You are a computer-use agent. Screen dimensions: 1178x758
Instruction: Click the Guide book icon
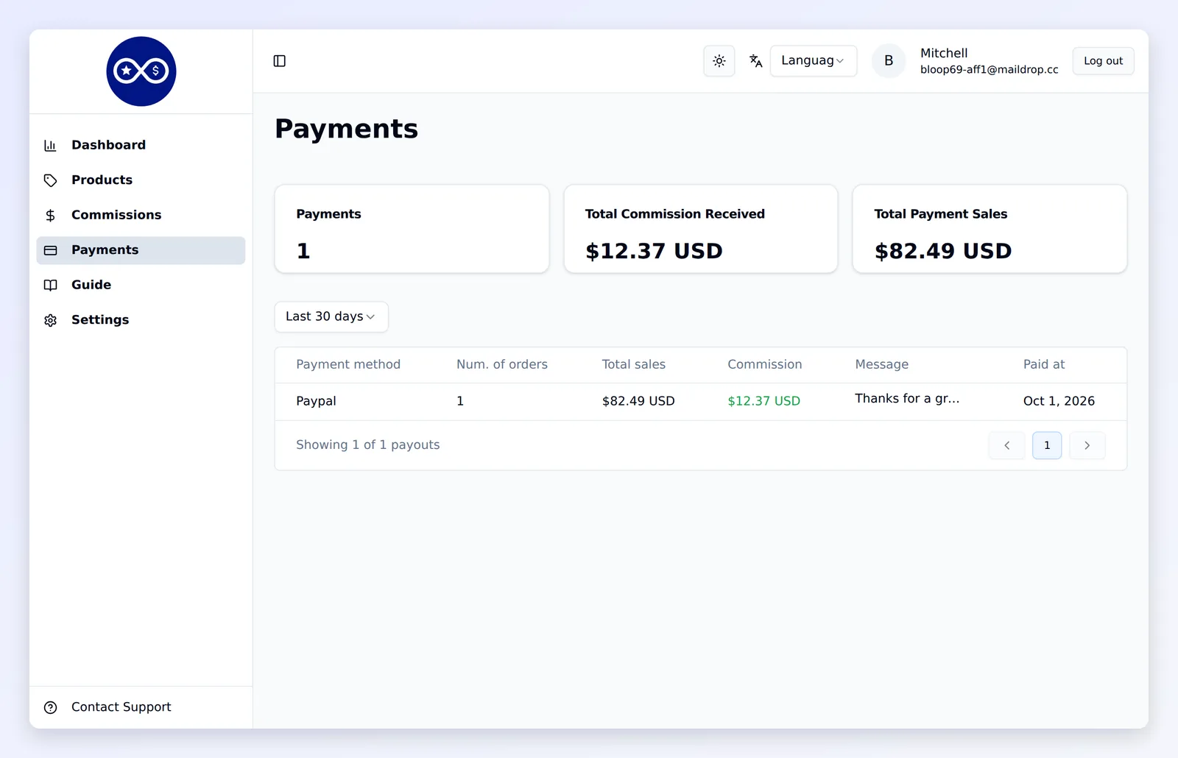tap(50, 285)
